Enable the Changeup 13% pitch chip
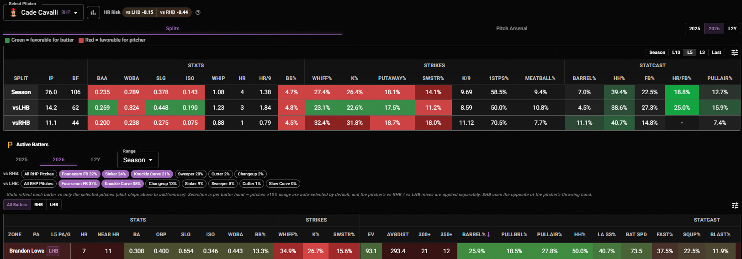 coord(163,184)
